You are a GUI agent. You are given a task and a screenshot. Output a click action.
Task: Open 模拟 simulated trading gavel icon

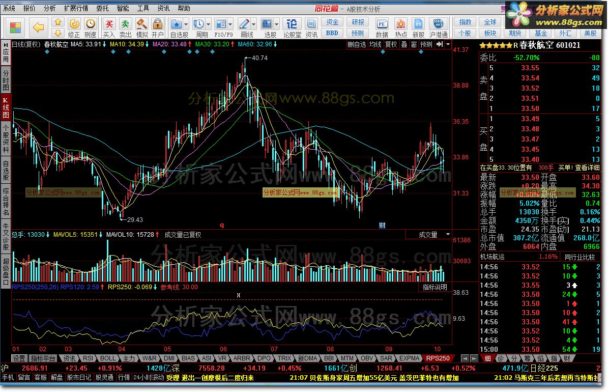click(x=141, y=28)
